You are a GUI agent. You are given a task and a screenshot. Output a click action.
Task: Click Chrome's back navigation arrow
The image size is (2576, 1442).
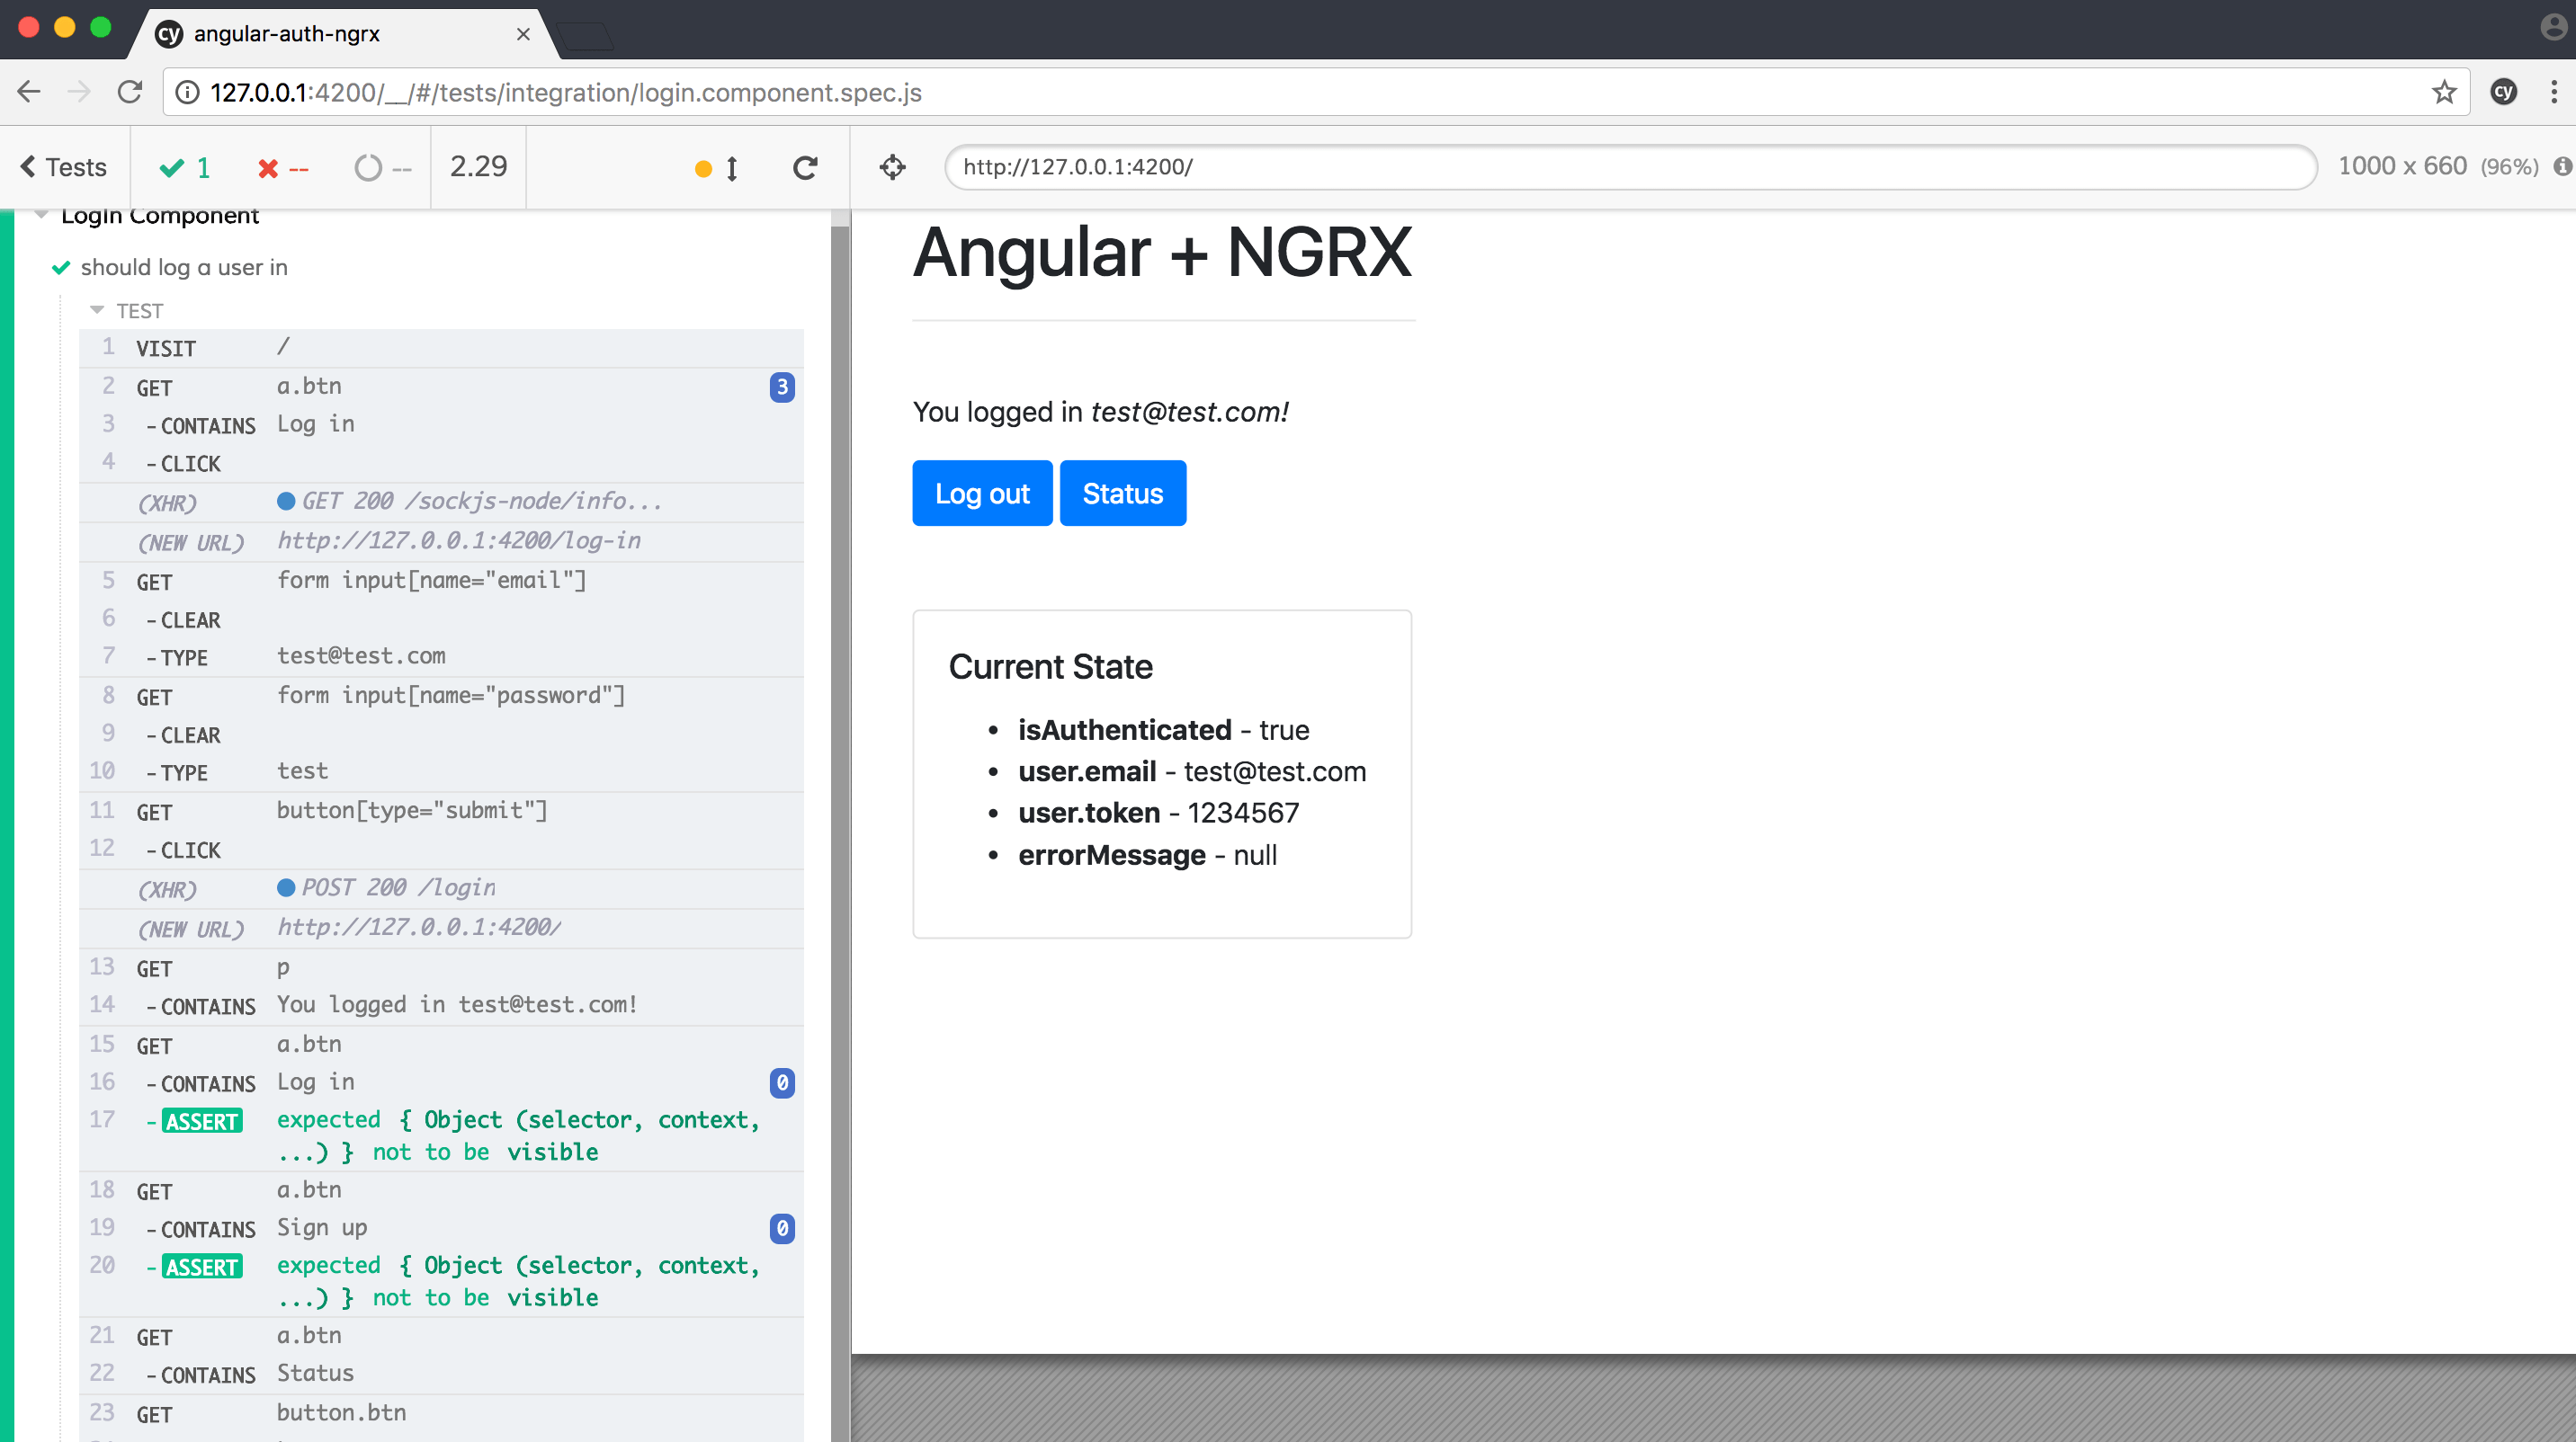[28, 91]
